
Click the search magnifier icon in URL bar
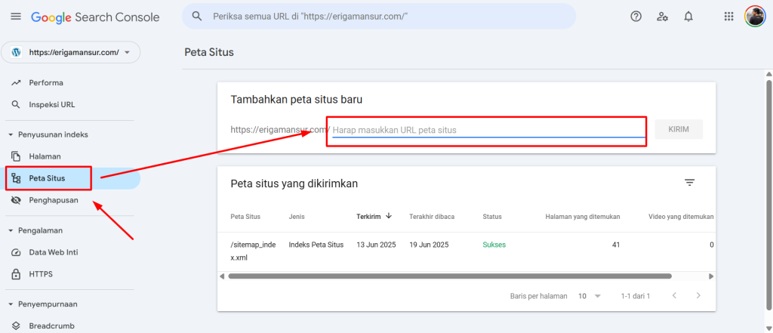(x=197, y=17)
